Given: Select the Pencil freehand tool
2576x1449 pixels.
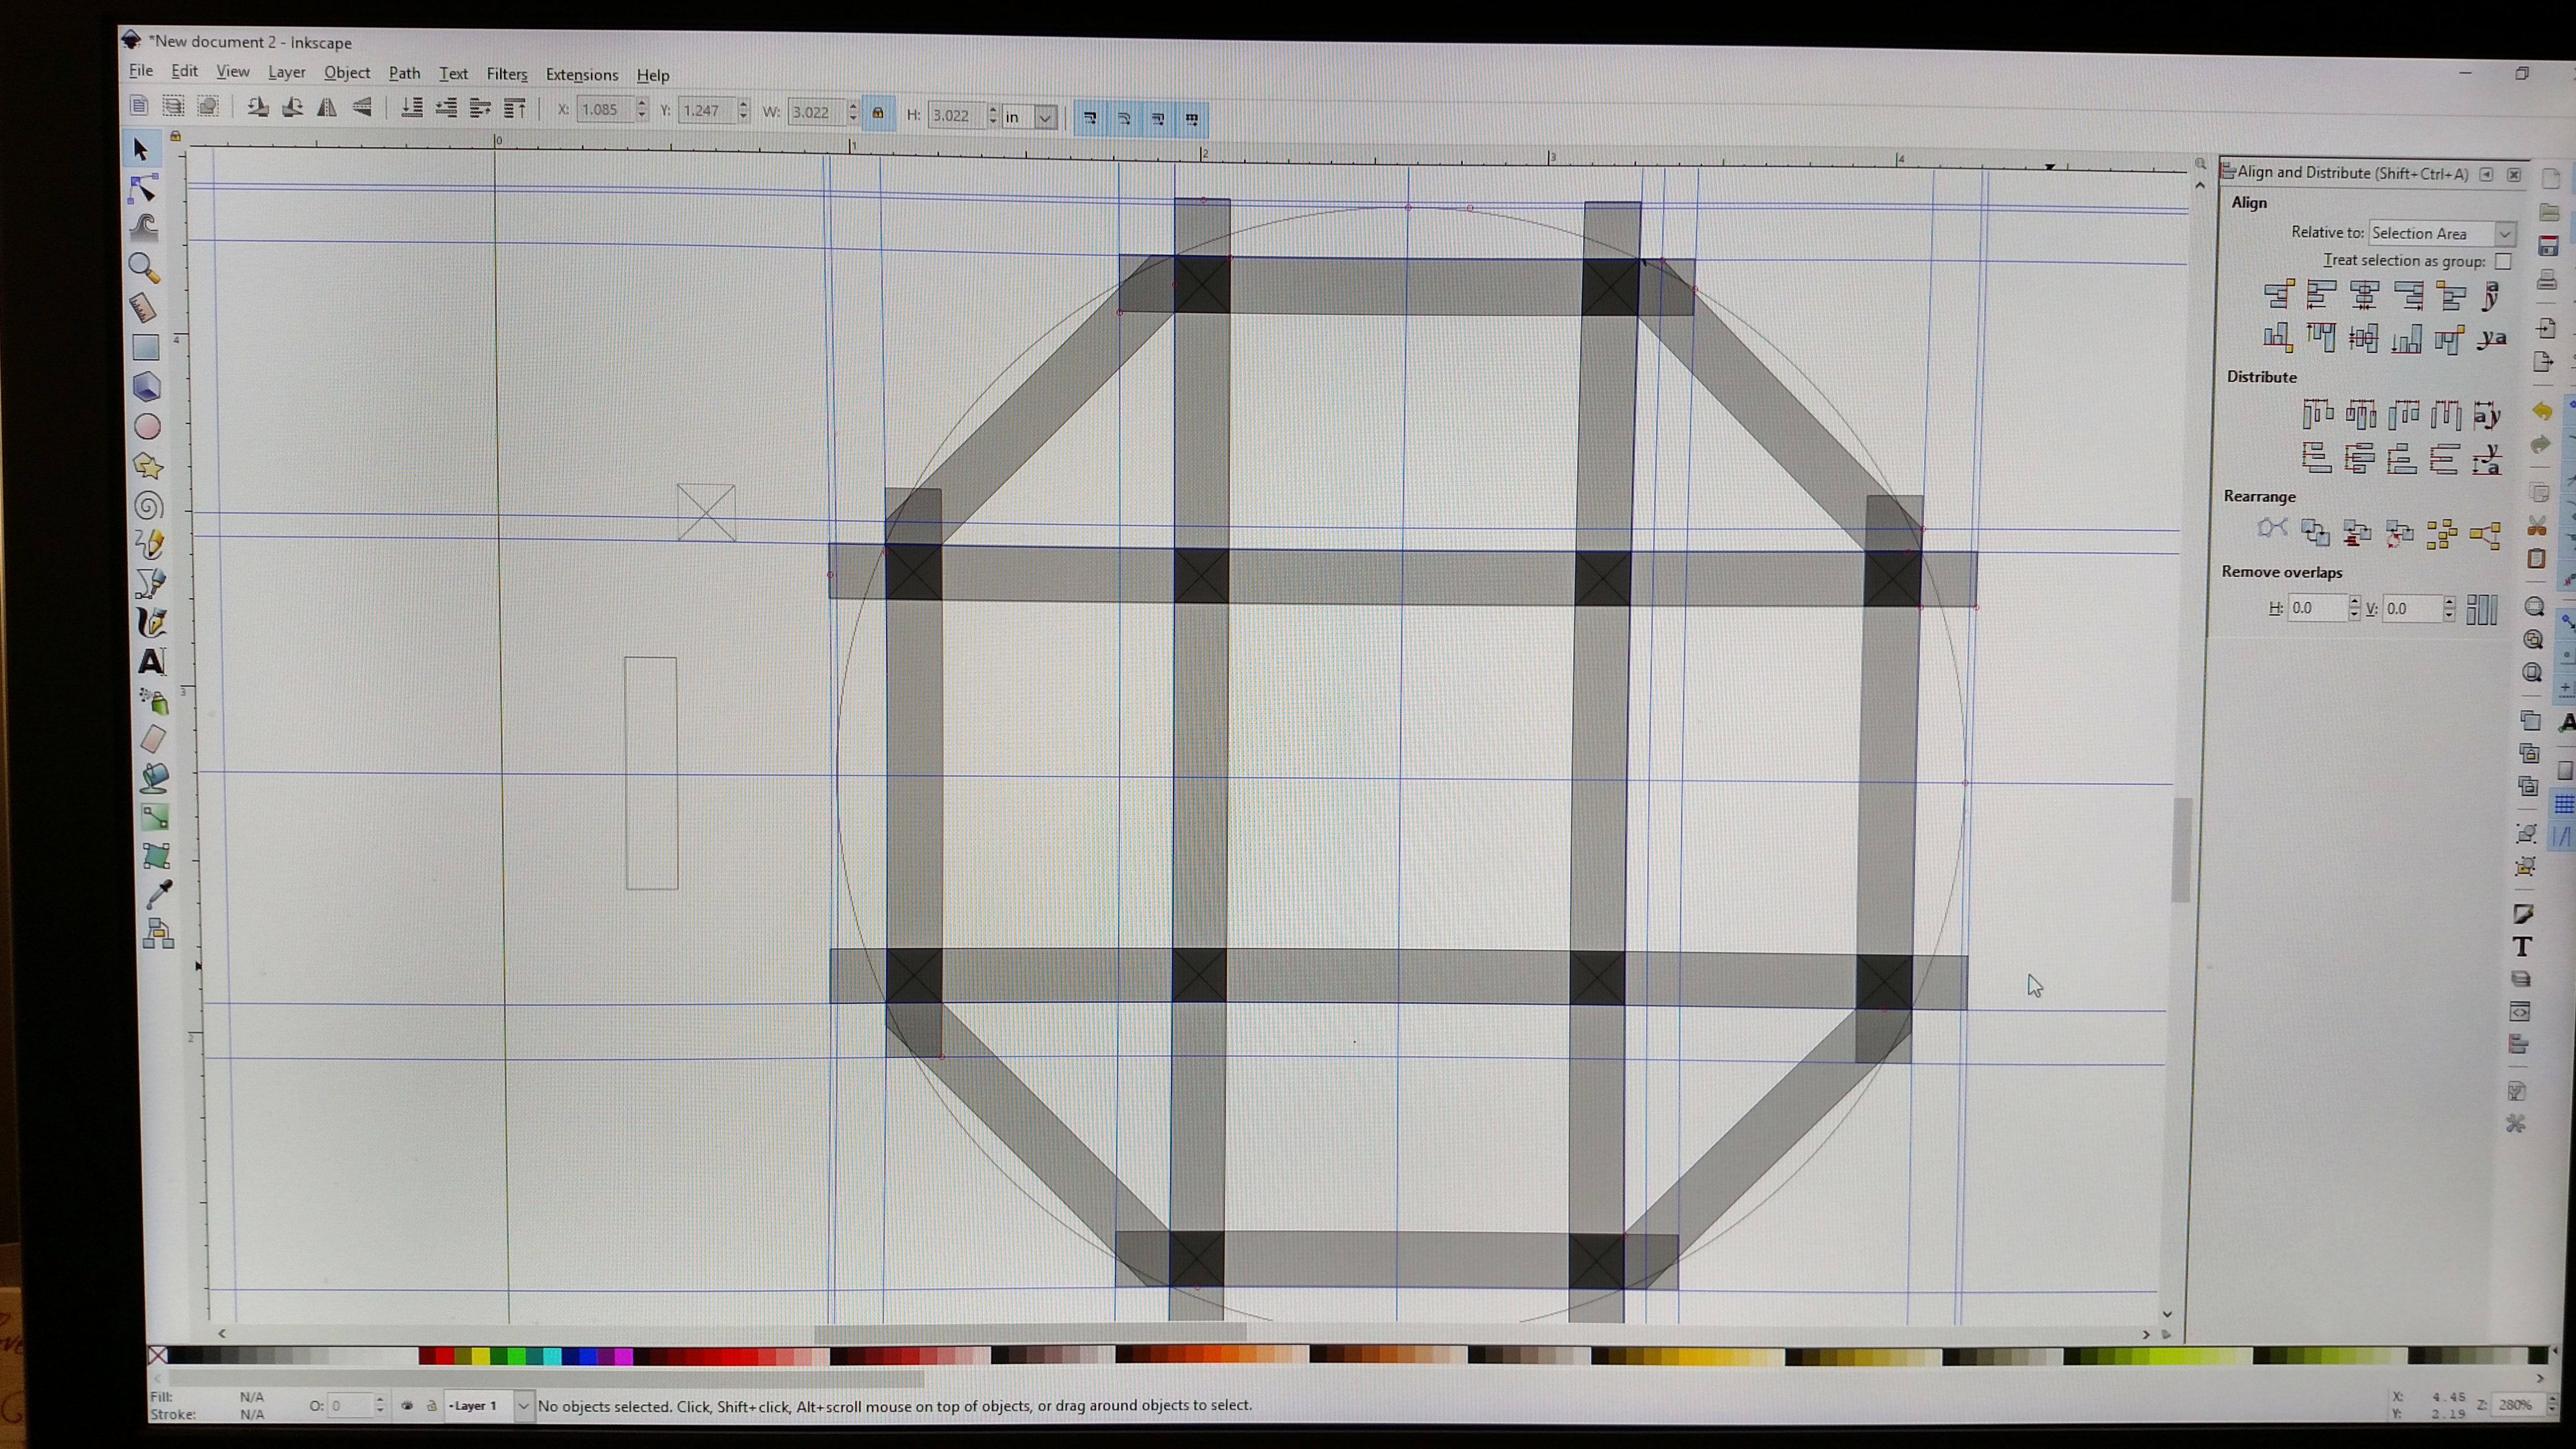Looking at the screenshot, I should pyautogui.click(x=150, y=544).
